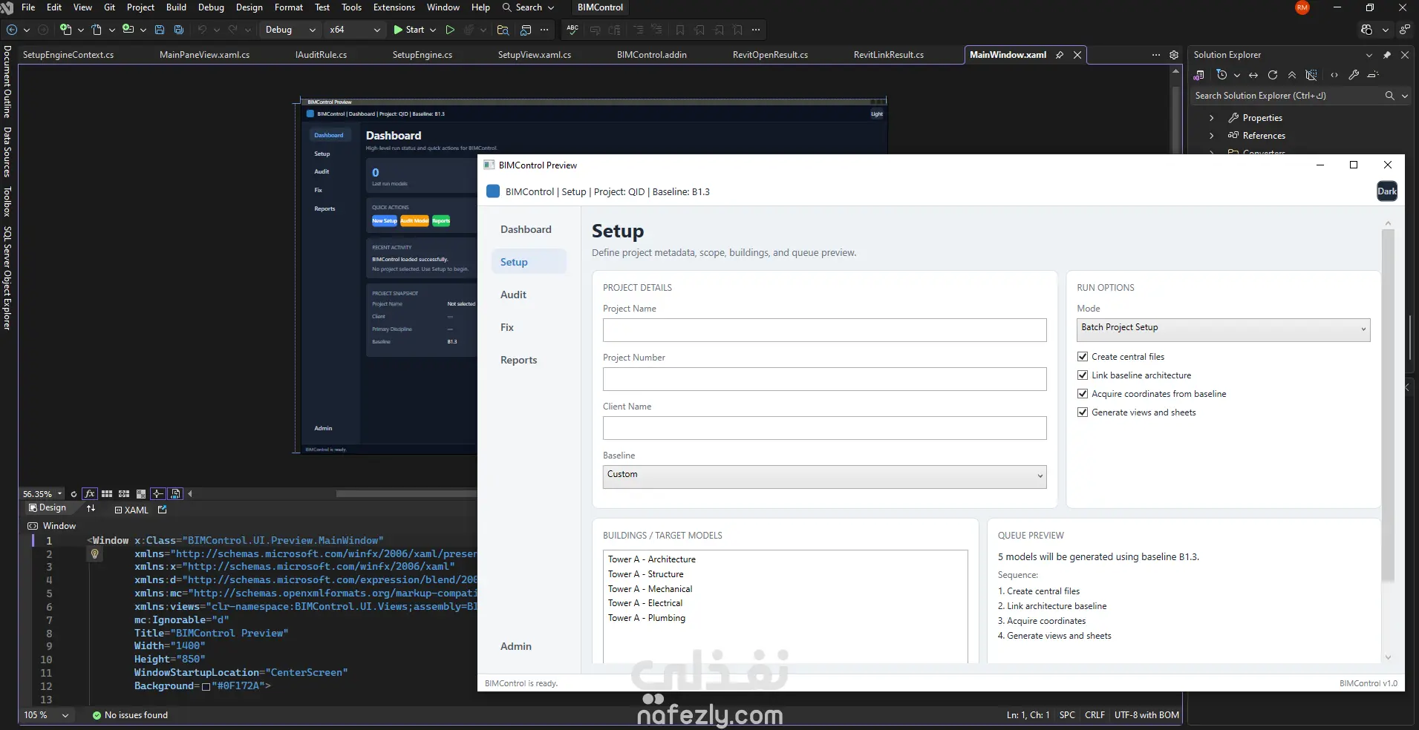
Task: Open the designer zoom 56.35% dropdown
Action: (x=42, y=494)
